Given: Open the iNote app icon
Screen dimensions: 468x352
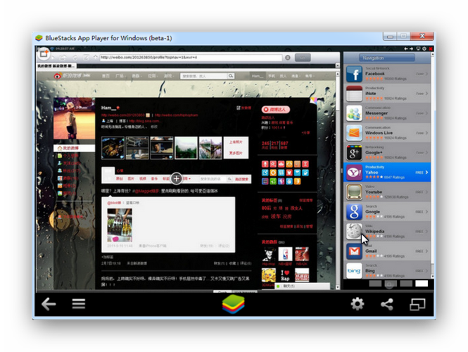Looking at the screenshot, I should pos(354,94).
